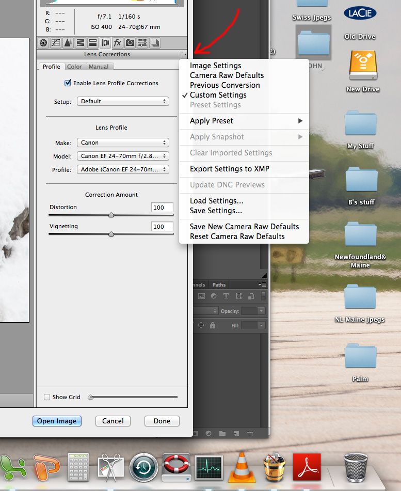Switch to the Effects fx panel
Screen dimensions: 401x491
coord(118,43)
